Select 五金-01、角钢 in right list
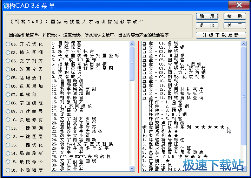This screenshot has height=178, width=251. [160, 43]
